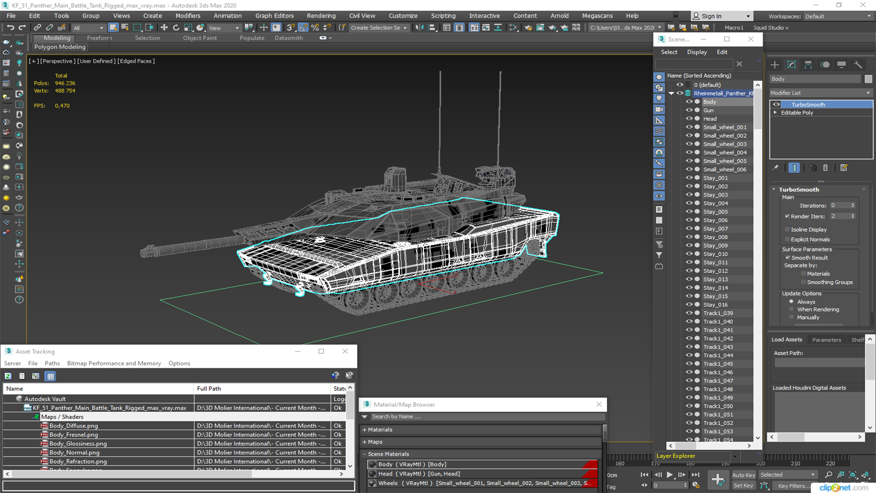Open the Utilities wrench panel
Image resolution: width=876 pixels, height=493 pixels.
pos(858,65)
